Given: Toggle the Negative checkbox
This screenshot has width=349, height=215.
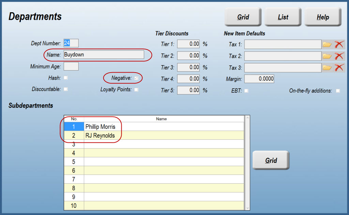Looking at the screenshot, I should (x=136, y=78).
